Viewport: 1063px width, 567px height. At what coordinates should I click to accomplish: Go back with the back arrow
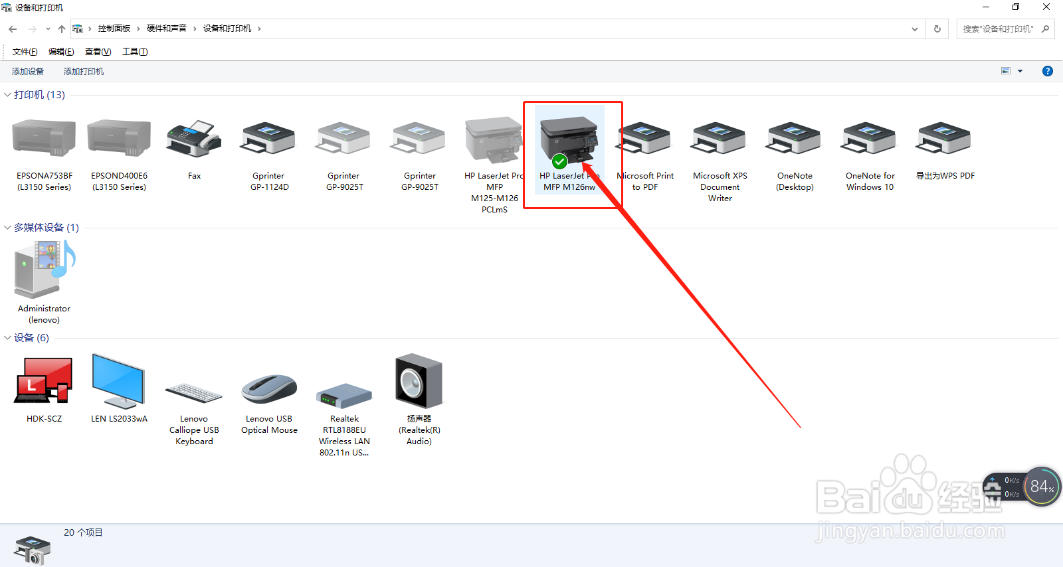pos(13,29)
